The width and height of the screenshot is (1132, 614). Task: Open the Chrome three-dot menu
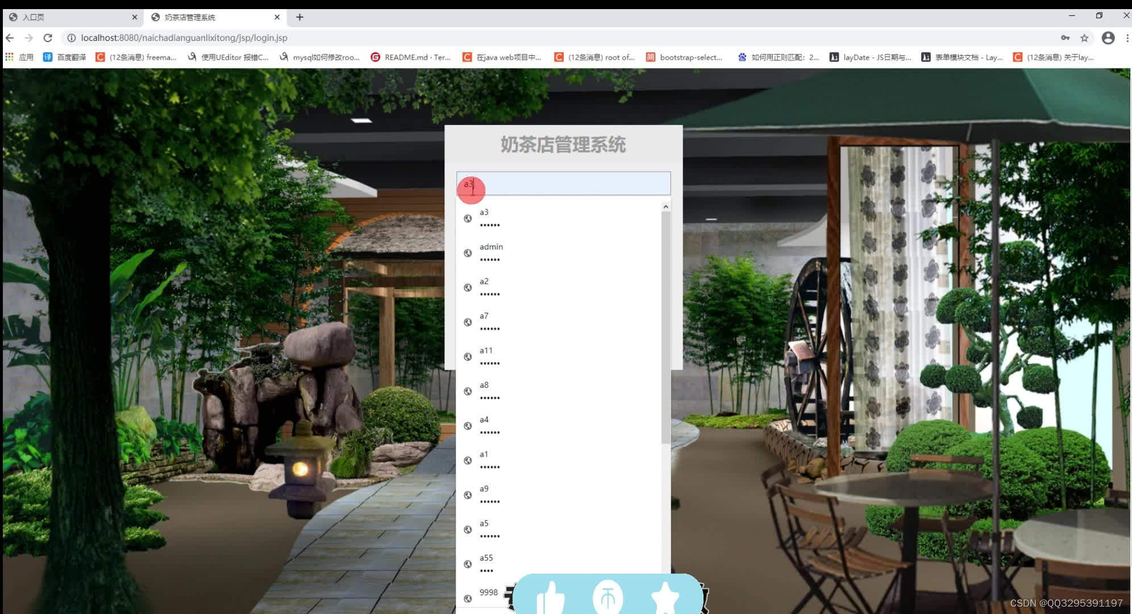[x=1127, y=38]
